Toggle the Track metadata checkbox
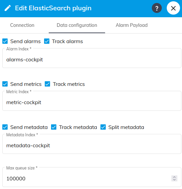This screenshot has height=189, width=182. (x=54, y=127)
